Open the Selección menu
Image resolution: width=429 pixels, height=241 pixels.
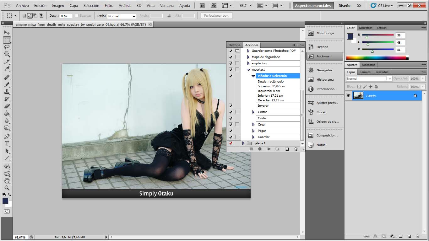tap(91, 6)
